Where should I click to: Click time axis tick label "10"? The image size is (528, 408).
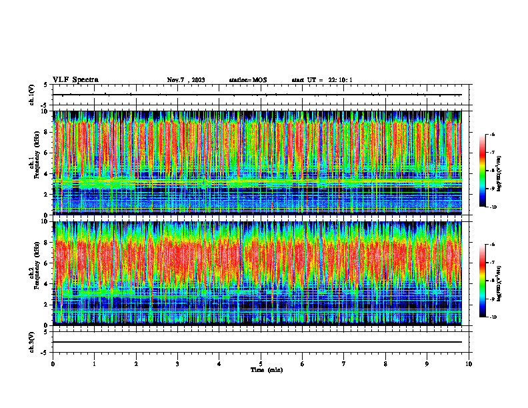(x=469, y=364)
